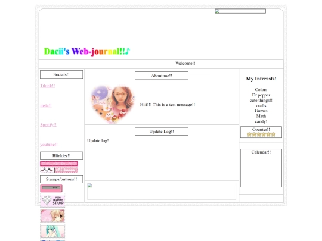The width and height of the screenshot is (322, 241).
Task: Click the Stamps/buttons!! header box
Action: coord(61,179)
